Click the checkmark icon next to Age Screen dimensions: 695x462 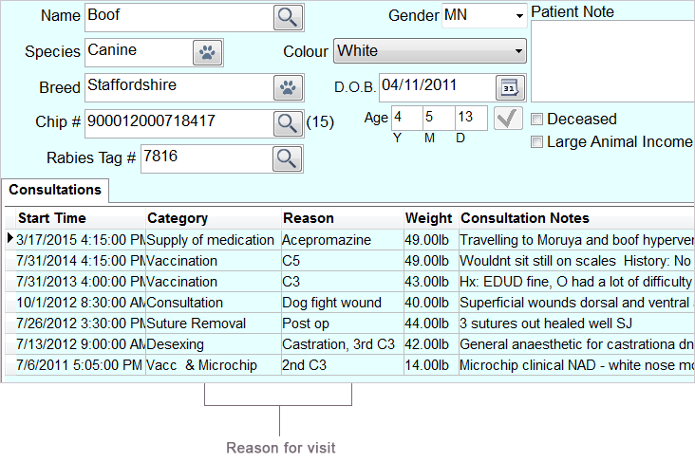pos(509,118)
